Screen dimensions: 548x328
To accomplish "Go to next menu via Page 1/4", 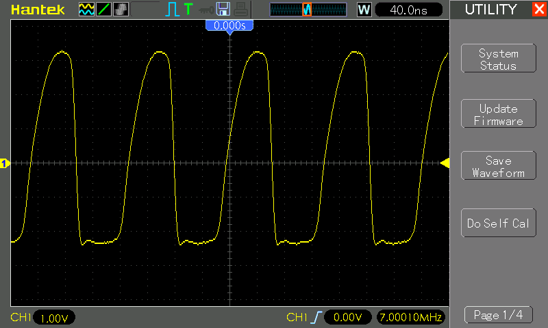I will coord(499,315).
